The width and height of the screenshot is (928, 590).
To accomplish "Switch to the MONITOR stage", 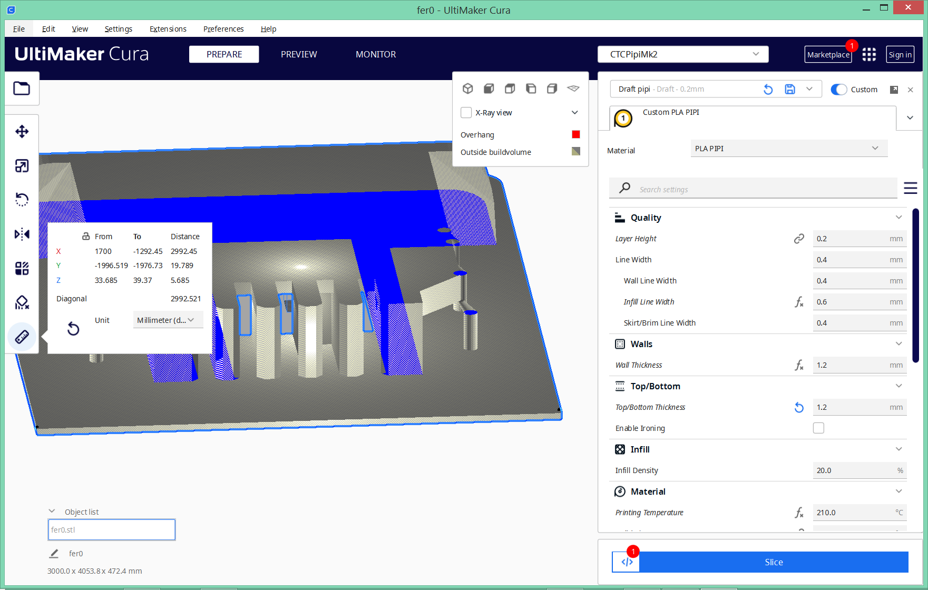I will 376,54.
